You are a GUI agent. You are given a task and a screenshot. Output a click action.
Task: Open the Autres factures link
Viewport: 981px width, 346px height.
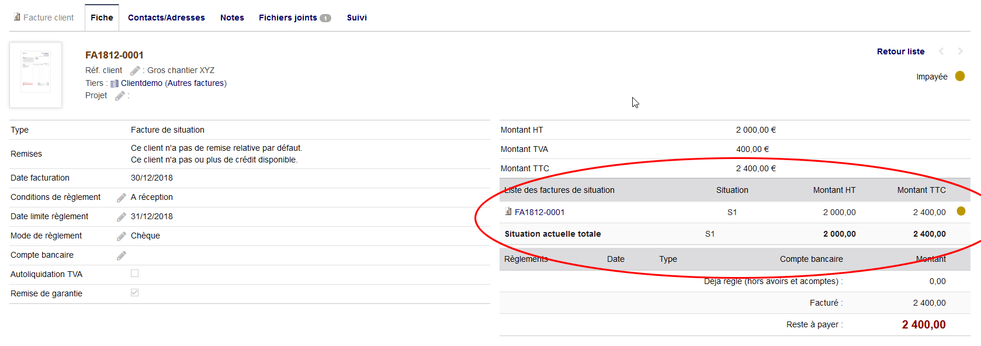196,83
